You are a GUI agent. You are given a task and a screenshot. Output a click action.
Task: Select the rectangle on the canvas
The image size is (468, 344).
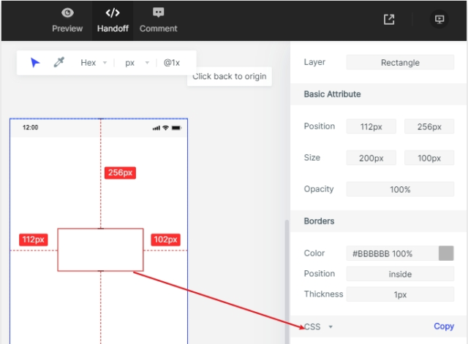[100, 250]
